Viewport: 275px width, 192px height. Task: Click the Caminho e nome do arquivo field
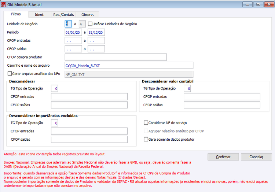tap(129, 66)
